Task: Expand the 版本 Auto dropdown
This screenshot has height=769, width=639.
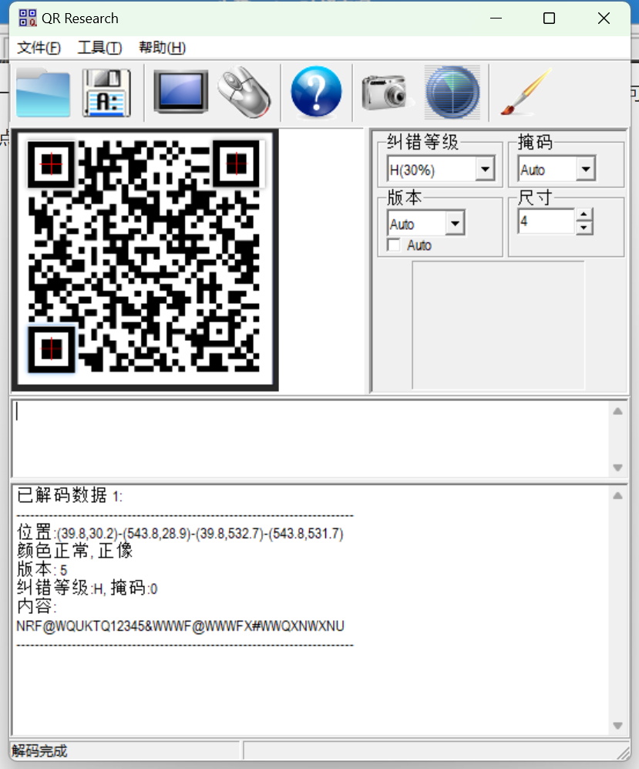Action: pyautogui.click(x=455, y=224)
